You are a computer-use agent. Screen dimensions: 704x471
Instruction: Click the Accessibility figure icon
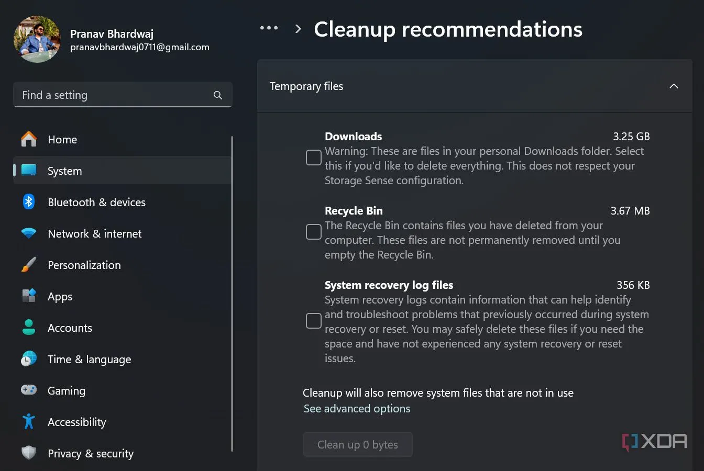(29, 422)
